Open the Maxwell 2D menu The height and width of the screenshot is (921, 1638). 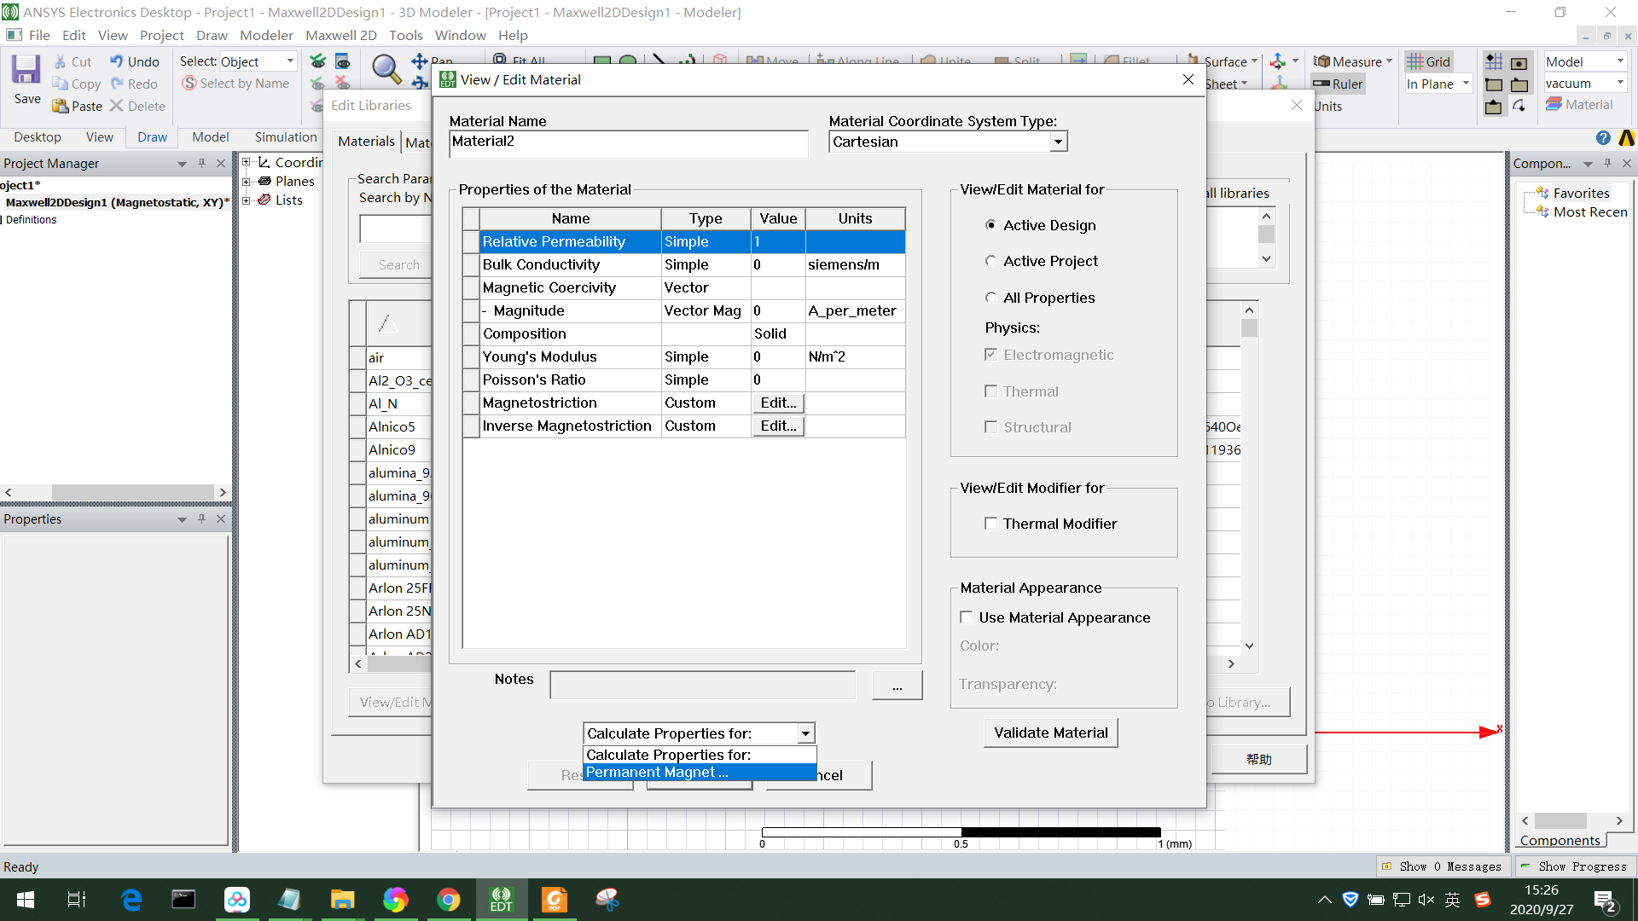[340, 35]
